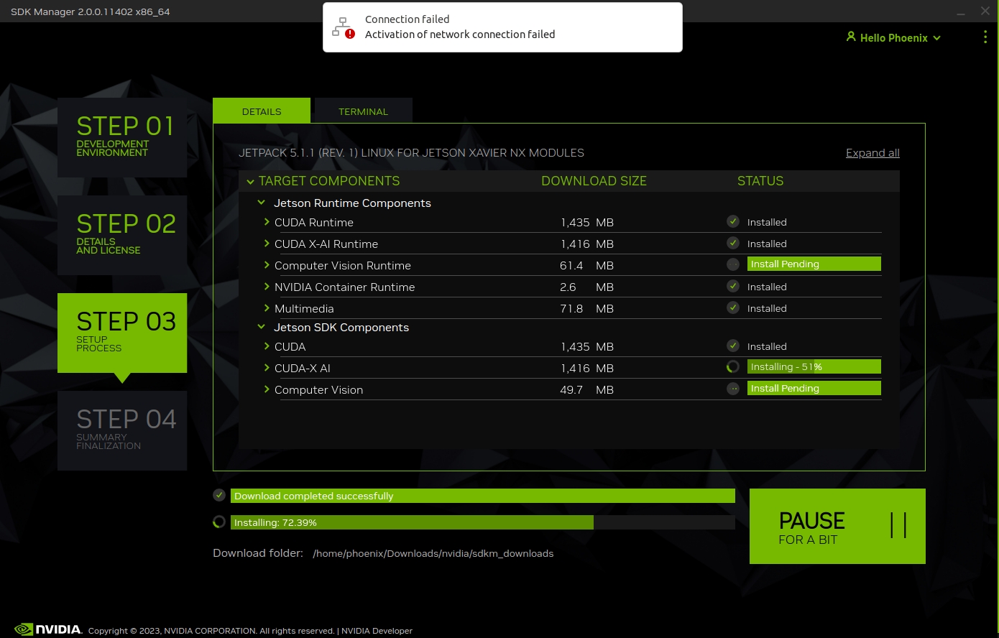
Task: Click the SDK CUDA row installed checkmark icon
Action: point(733,346)
